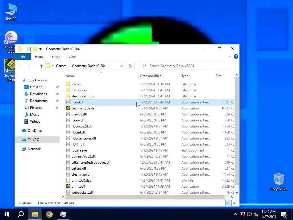Open Pictures in the navigation pane
This screenshot has width=293, height=220.
pos(36,108)
